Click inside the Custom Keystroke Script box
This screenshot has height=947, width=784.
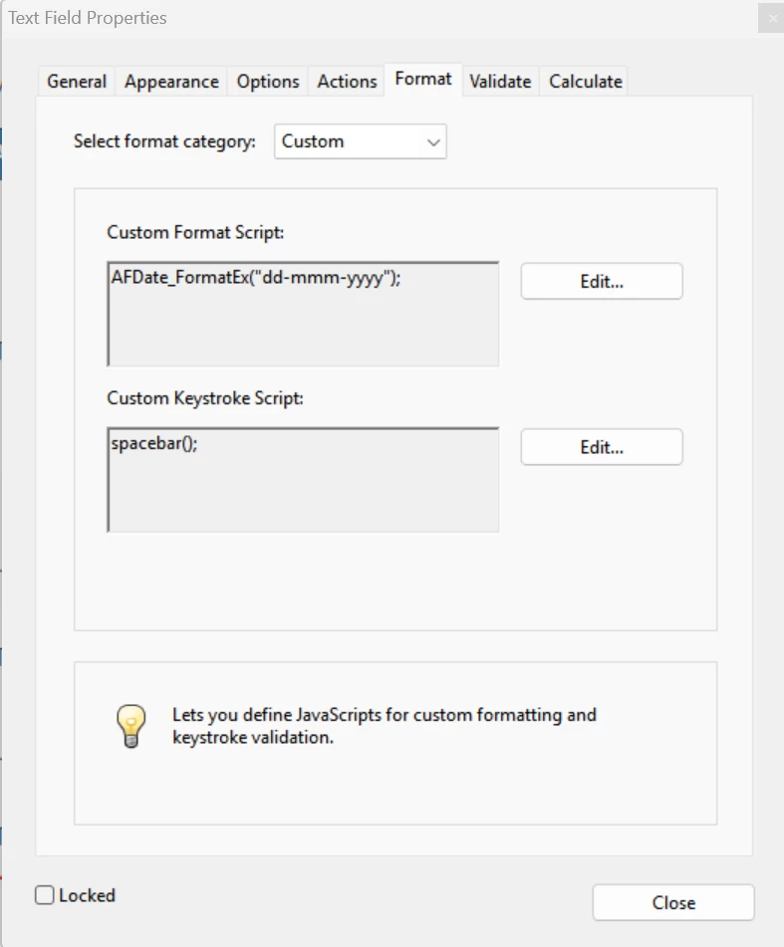tap(303, 480)
